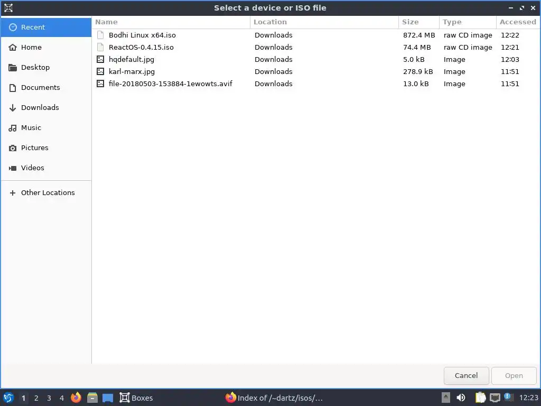Sort files by the Name column
Image resolution: width=541 pixels, height=406 pixels.
click(x=171, y=22)
